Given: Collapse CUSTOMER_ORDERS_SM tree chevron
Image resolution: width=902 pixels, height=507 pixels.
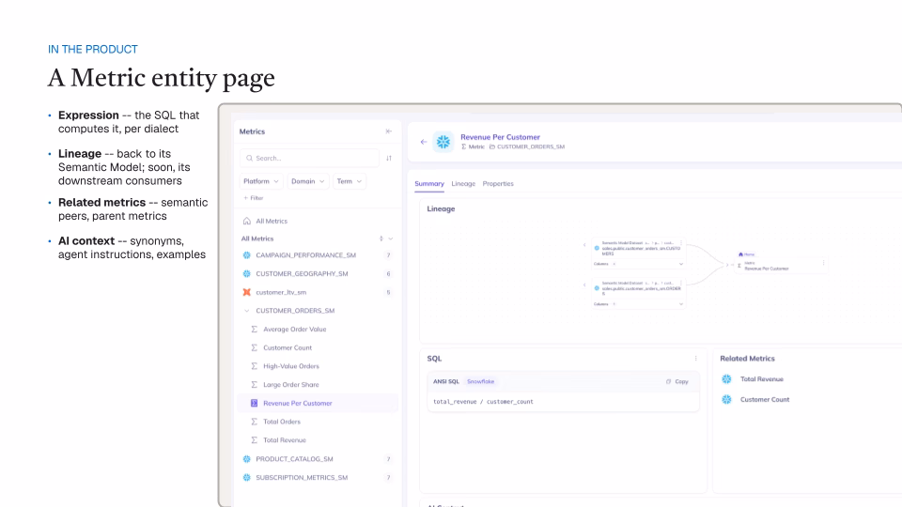Looking at the screenshot, I should pyautogui.click(x=247, y=311).
